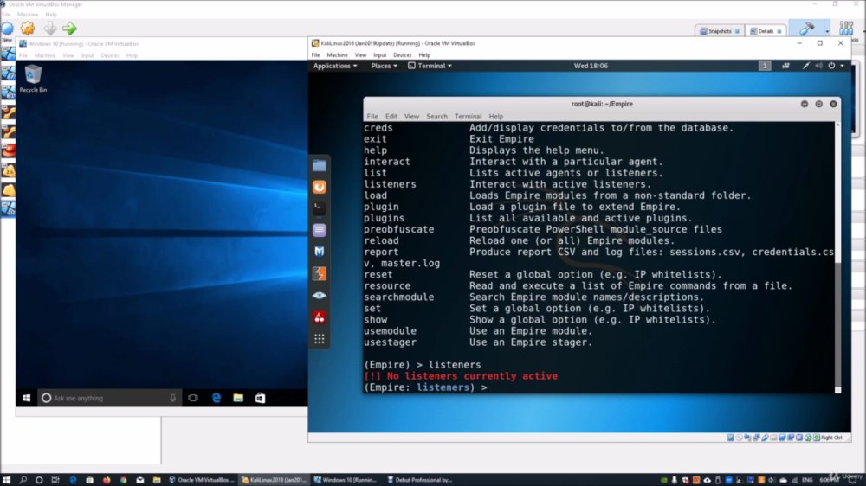
Task: Click 'Right Ctrl' host key indicator
Action: tap(831, 438)
